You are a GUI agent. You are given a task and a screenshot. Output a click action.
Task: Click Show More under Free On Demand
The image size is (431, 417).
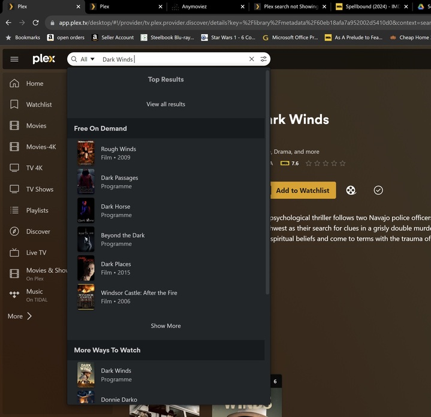coord(166,326)
